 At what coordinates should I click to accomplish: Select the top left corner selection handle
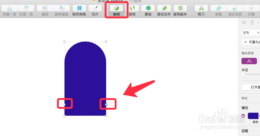point(64,41)
